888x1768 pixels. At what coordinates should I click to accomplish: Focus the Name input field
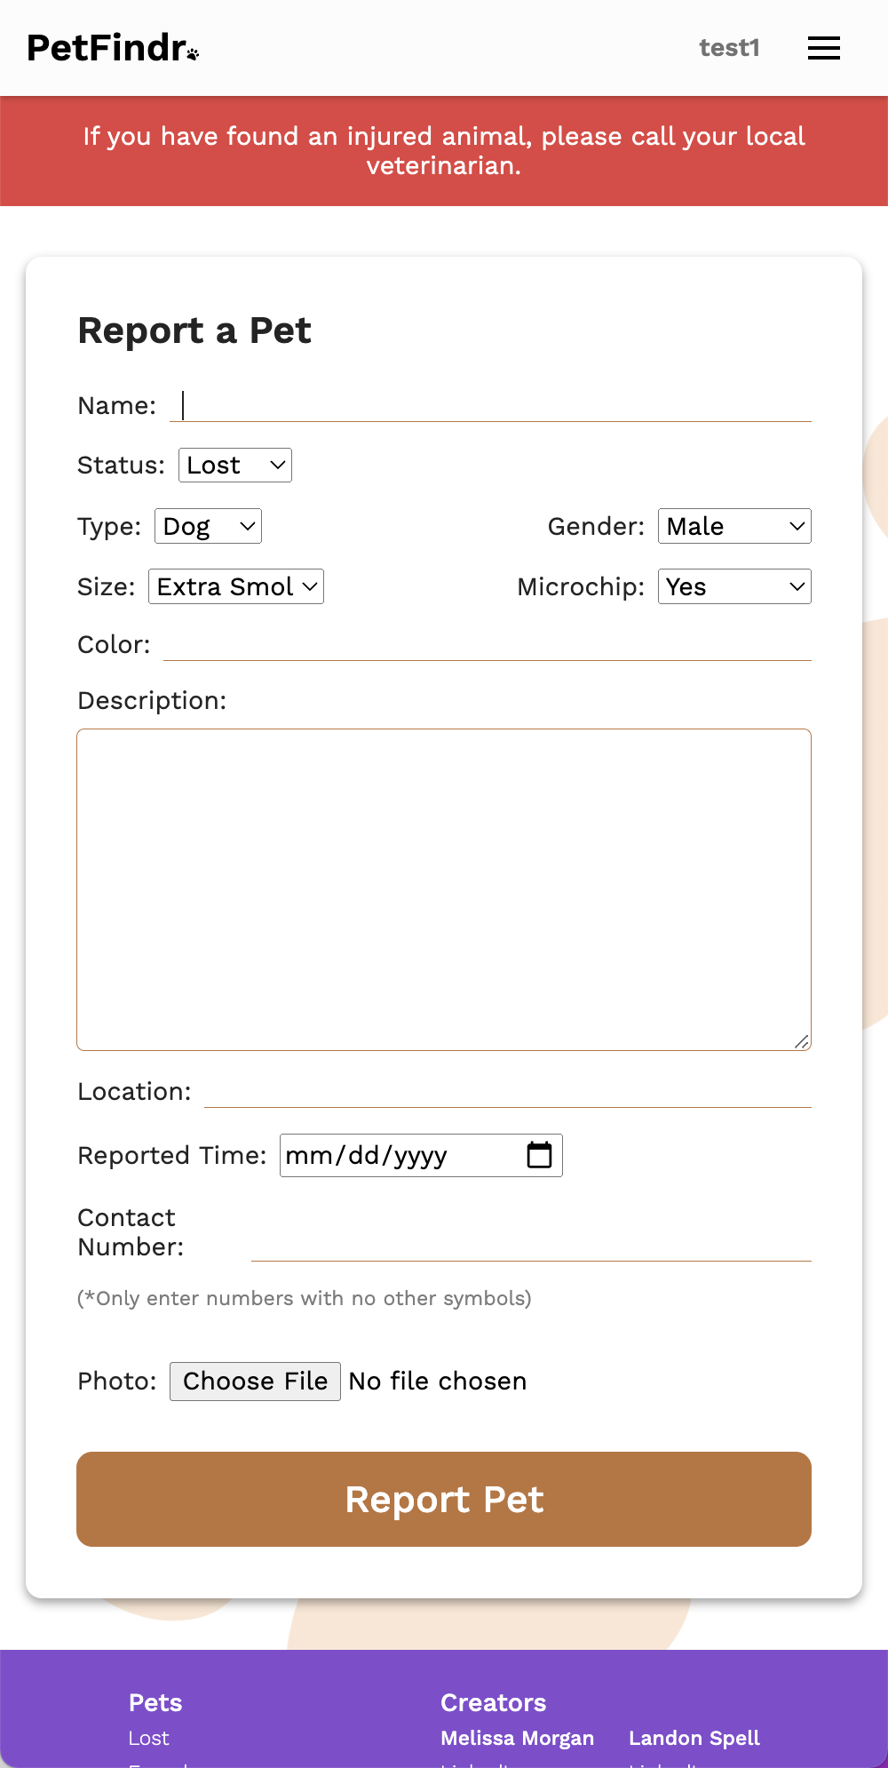pyautogui.click(x=490, y=405)
